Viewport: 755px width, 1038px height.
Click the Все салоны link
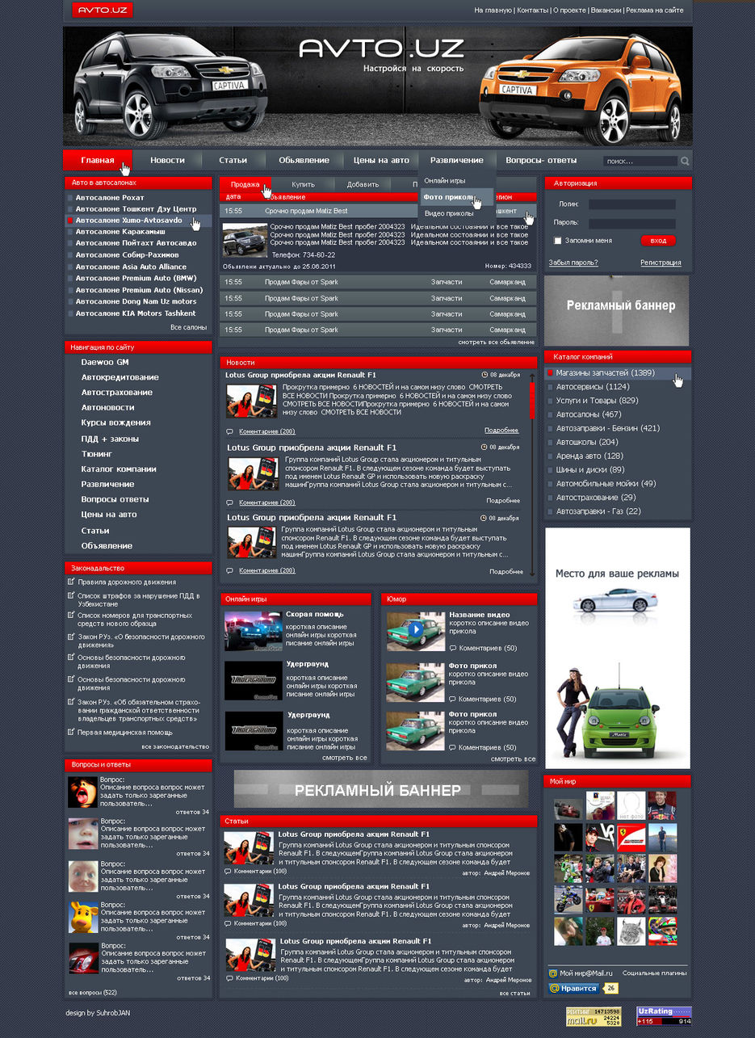tap(188, 327)
